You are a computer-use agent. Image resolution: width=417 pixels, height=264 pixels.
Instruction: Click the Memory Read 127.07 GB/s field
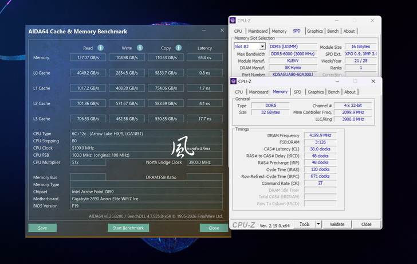point(88,57)
